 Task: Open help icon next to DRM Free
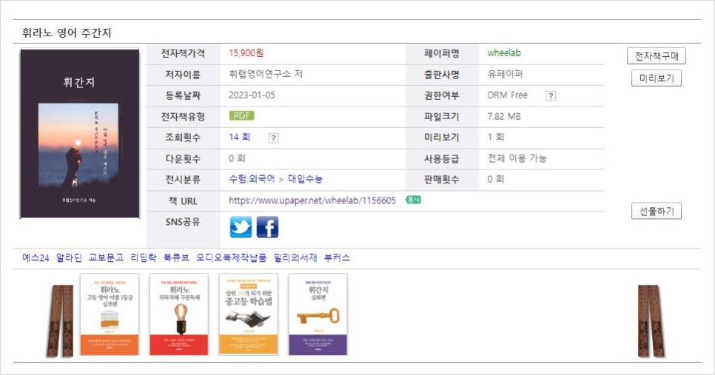coord(551,95)
